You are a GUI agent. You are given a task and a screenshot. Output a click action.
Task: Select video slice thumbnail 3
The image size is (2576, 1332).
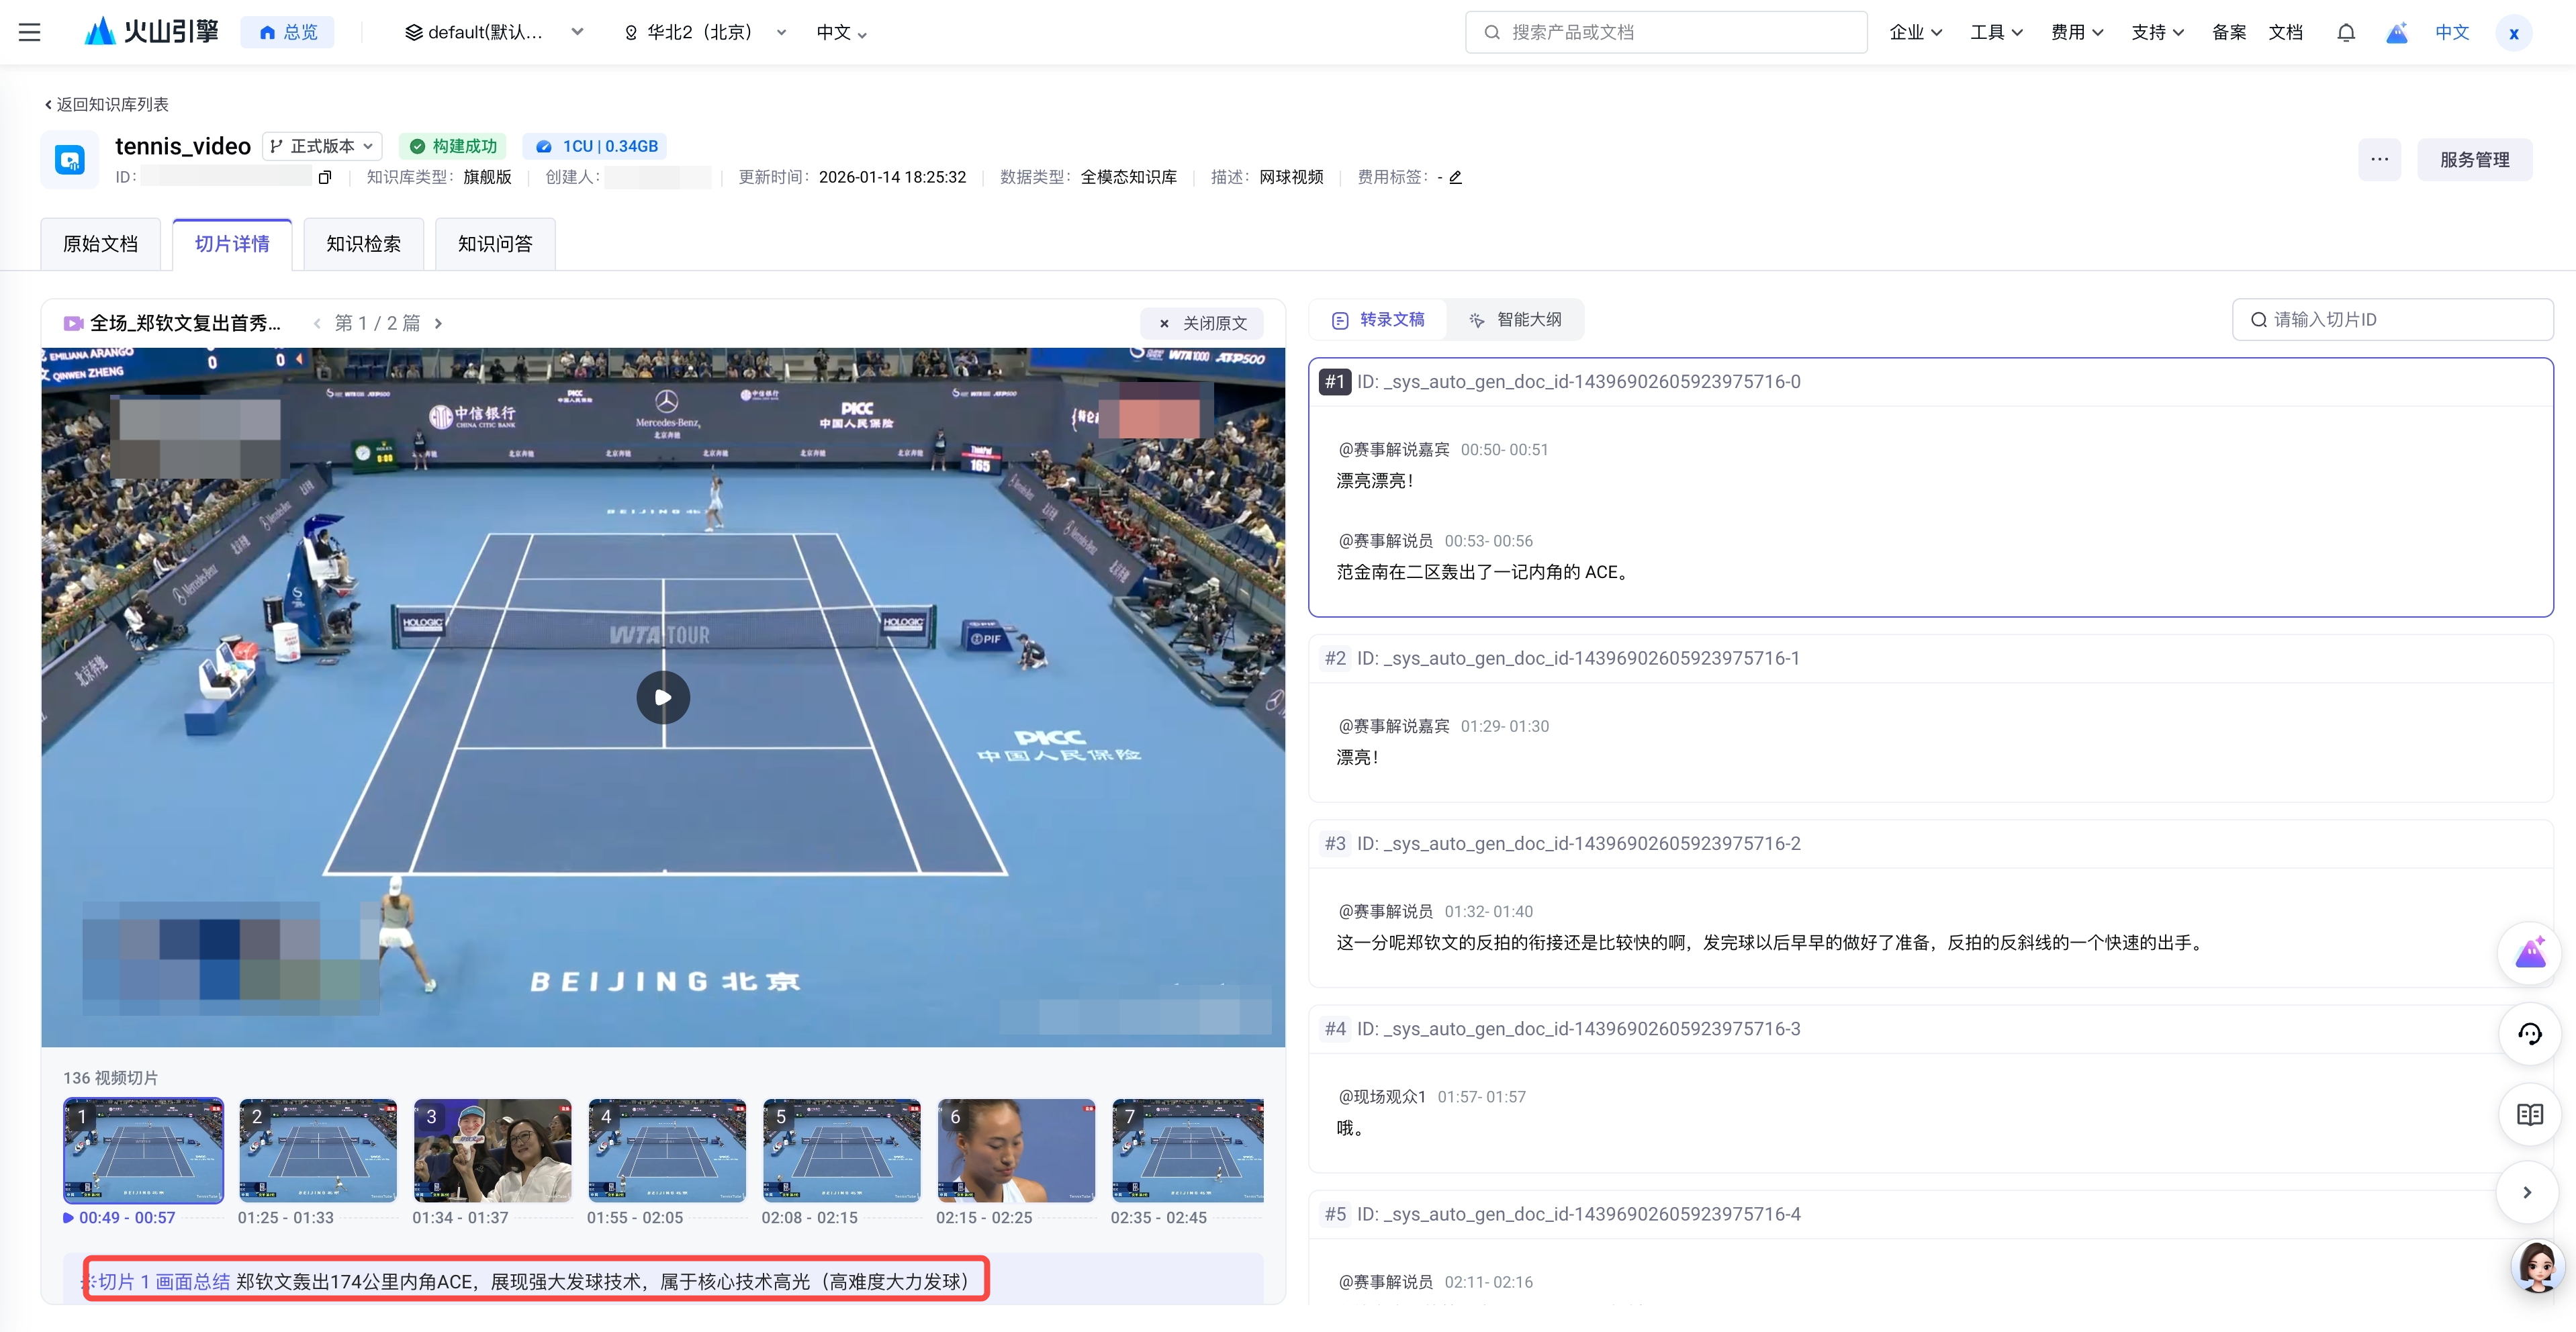(492, 1150)
